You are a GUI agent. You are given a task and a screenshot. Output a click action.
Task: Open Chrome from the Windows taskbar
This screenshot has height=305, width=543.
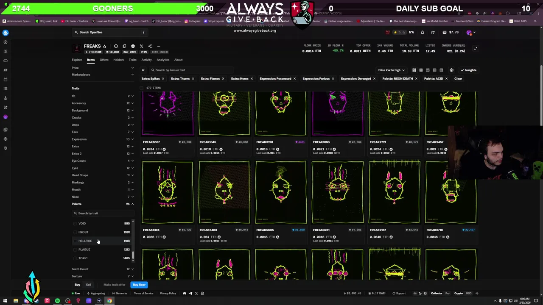pos(109,301)
